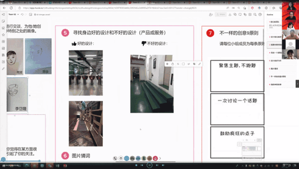Viewport: 299px width, 169px height.
Task: Click the 好的设计 label with thumbs-up
Action: pos(83,44)
